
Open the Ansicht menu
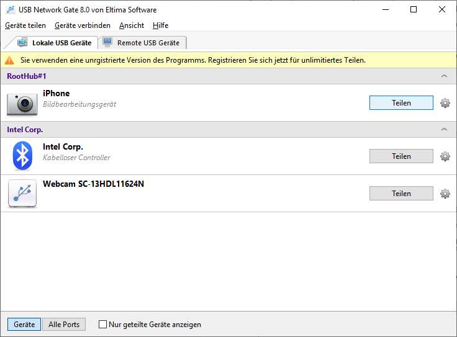click(x=132, y=25)
